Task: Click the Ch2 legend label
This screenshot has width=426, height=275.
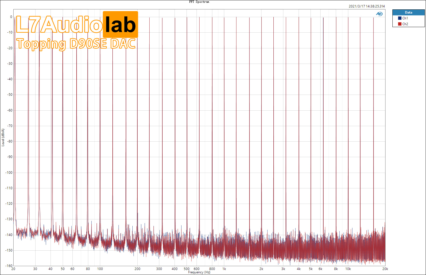Action: pyautogui.click(x=405, y=24)
